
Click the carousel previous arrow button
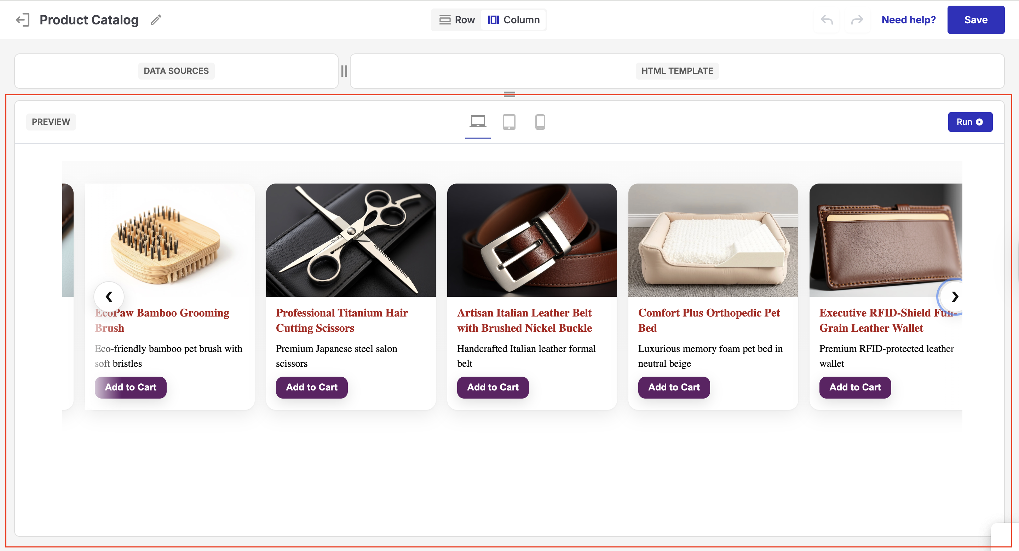tap(109, 296)
